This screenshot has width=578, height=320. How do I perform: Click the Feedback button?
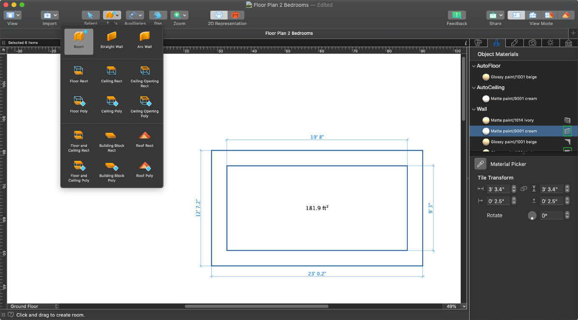click(x=456, y=15)
